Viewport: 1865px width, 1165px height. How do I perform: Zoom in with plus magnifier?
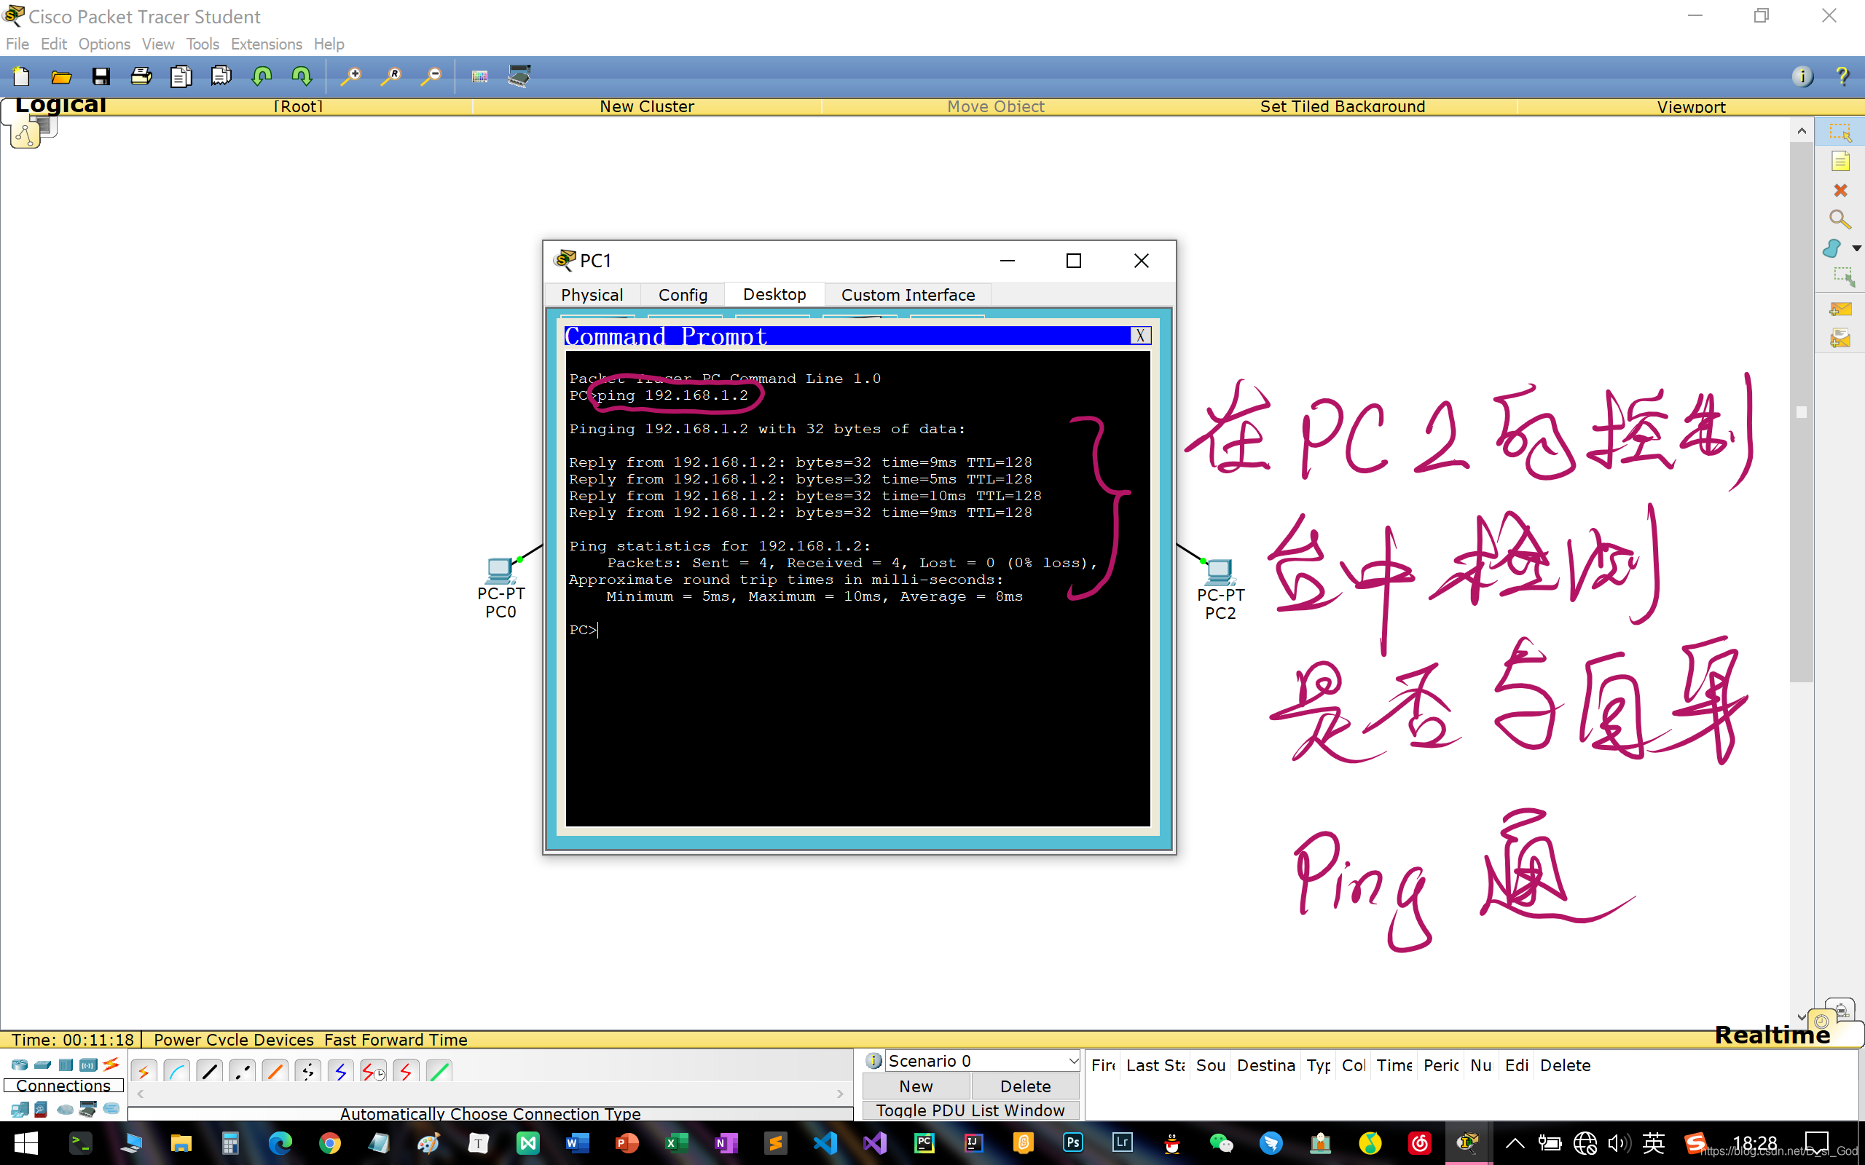pos(351,76)
